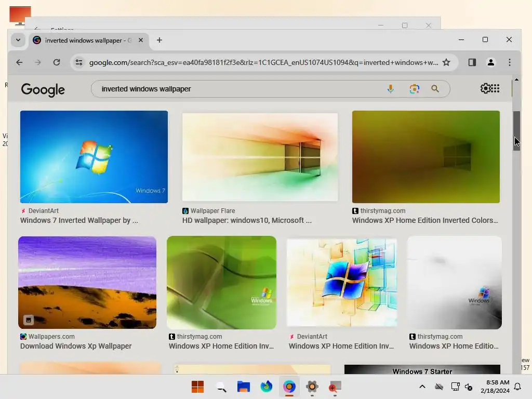The width and height of the screenshot is (532, 399).
Task: Open the purple sky XP wallpaper thumbnail
Action: tap(87, 283)
